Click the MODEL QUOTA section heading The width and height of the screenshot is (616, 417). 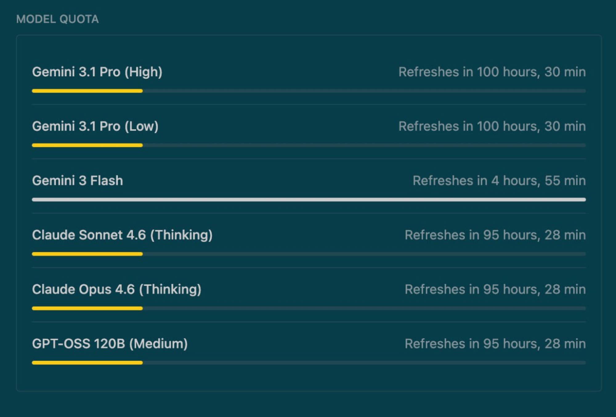tap(57, 19)
